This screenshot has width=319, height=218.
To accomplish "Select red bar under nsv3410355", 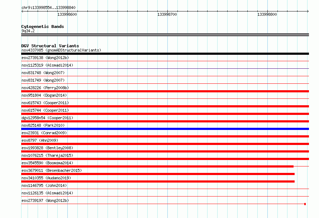I will (158, 181).
